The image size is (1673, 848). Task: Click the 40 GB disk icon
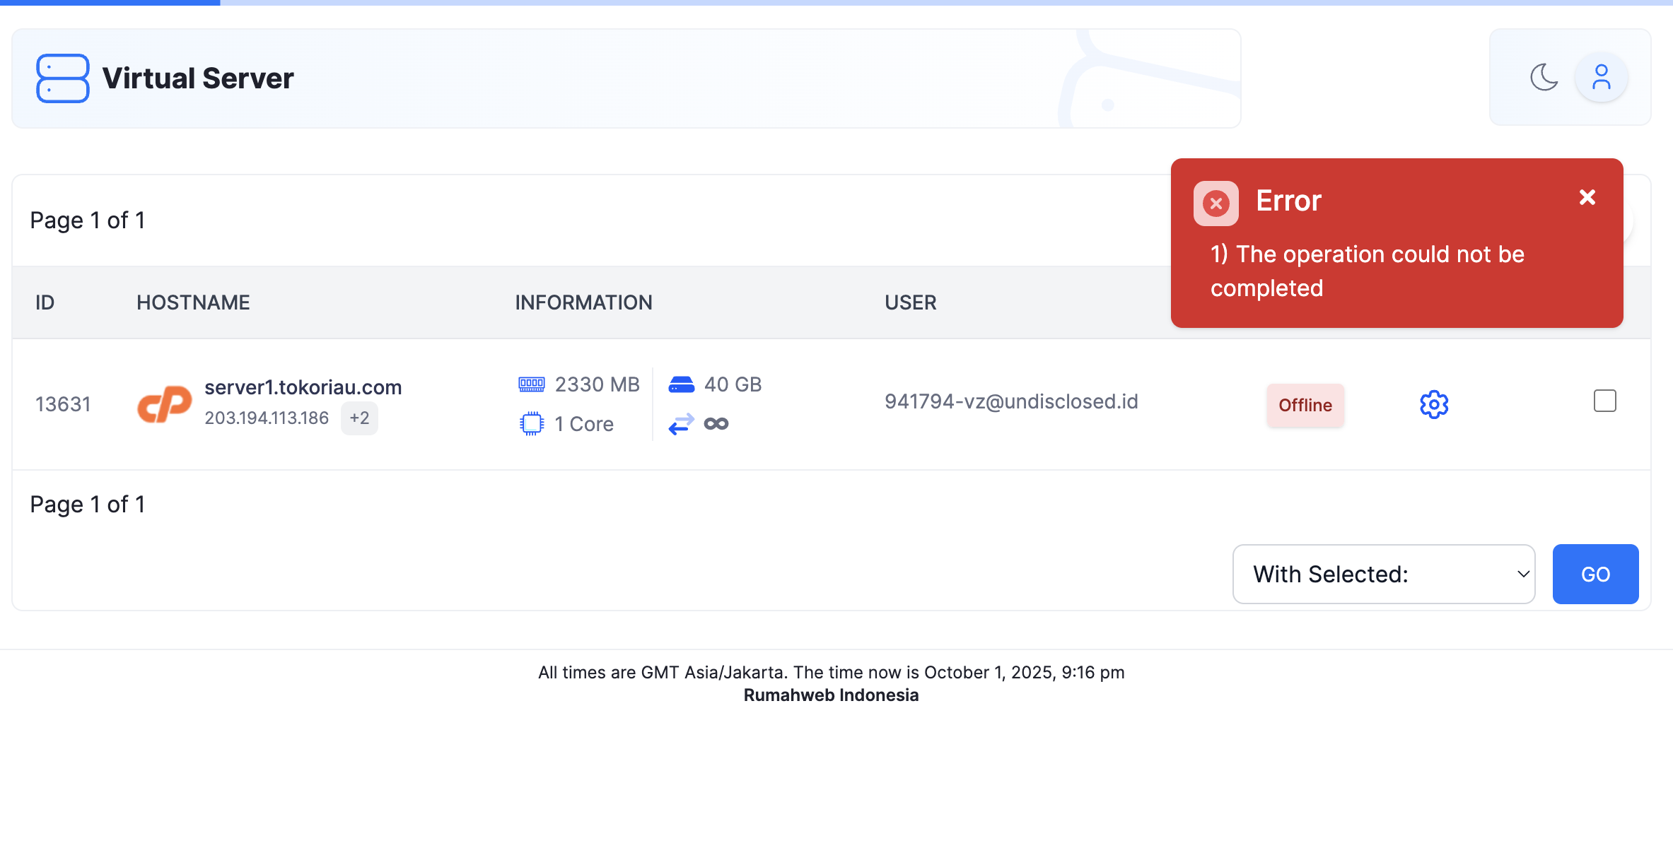[x=681, y=384]
